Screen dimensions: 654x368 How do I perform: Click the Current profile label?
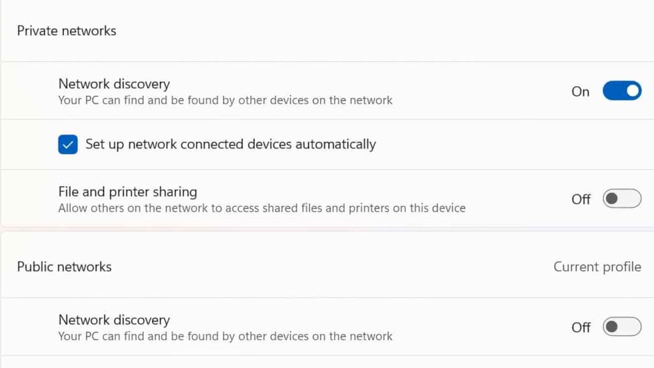tap(597, 266)
